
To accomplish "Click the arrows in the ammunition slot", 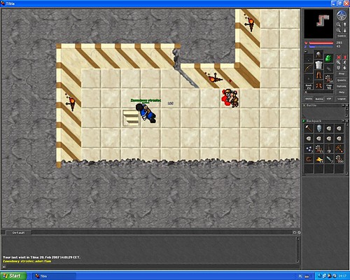I will pyautogui.click(x=329, y=78).
